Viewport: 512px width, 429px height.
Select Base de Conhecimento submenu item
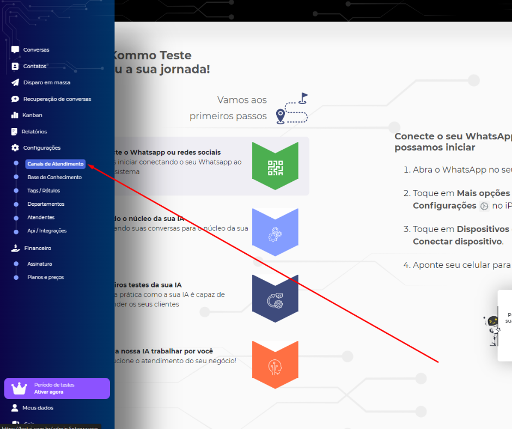(x=54, y=177)
